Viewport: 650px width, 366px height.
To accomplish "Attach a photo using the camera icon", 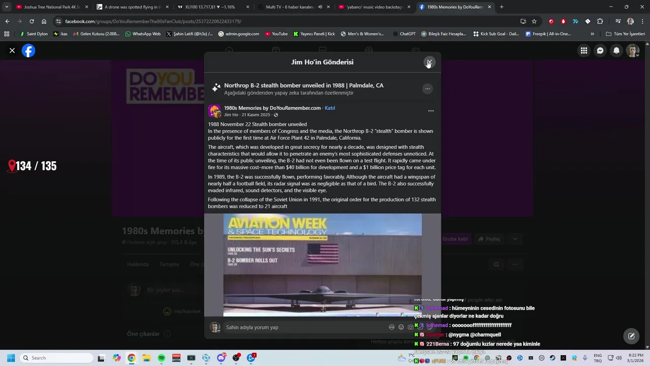I will click(410, 327).
